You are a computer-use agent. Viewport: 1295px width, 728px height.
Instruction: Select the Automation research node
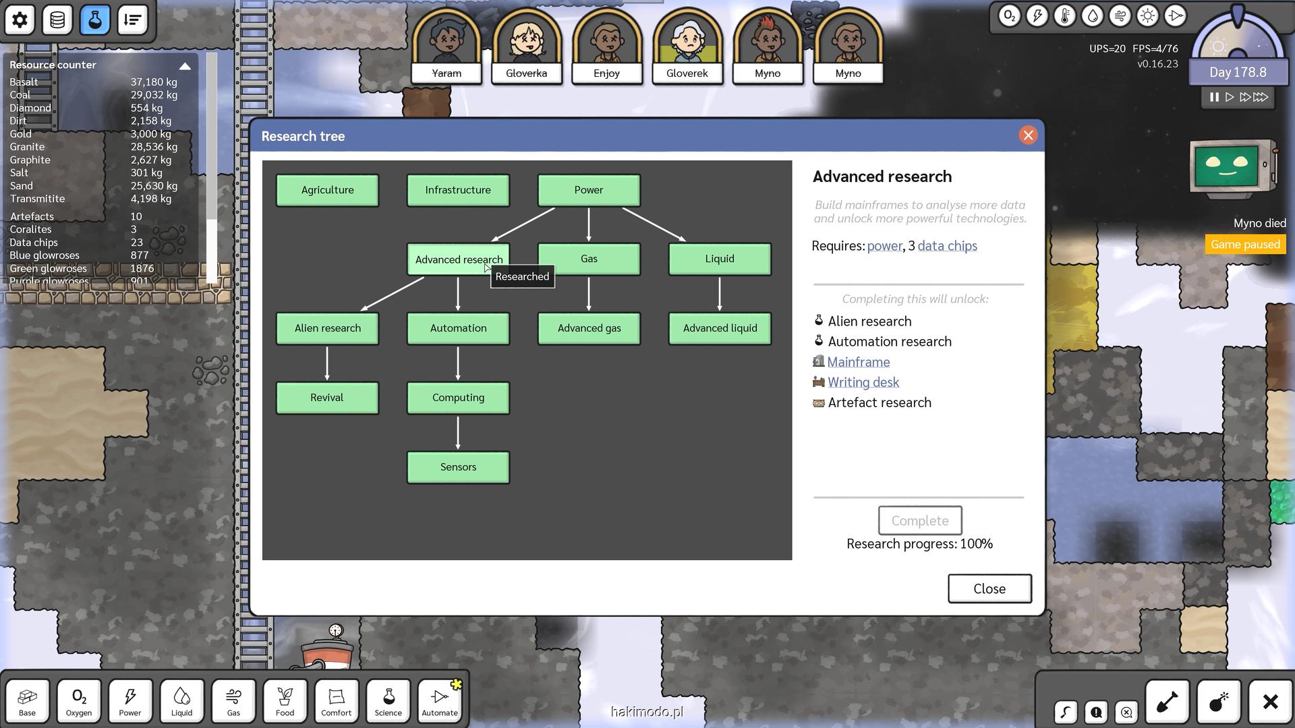tap(458, 328)
